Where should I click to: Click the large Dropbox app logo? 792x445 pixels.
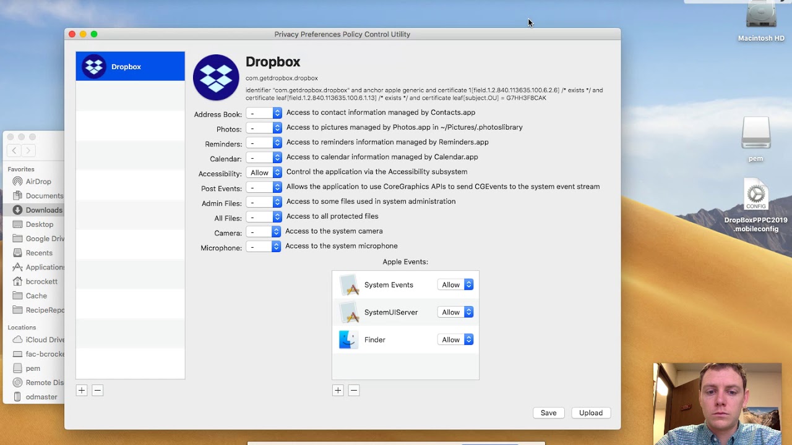216,77
